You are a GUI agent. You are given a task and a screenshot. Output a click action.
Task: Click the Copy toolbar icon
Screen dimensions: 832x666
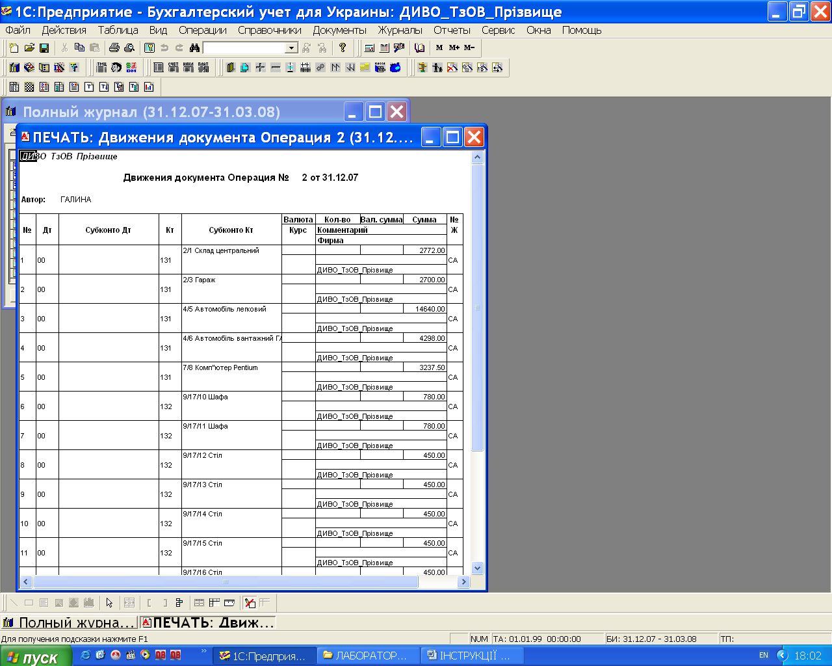[x=79, y=47]
